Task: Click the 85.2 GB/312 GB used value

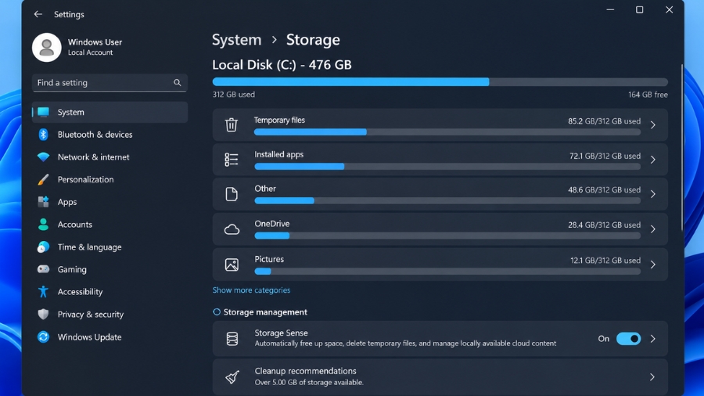Action: [604, 121]
